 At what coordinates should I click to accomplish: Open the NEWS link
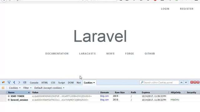[x=110, y=54]
